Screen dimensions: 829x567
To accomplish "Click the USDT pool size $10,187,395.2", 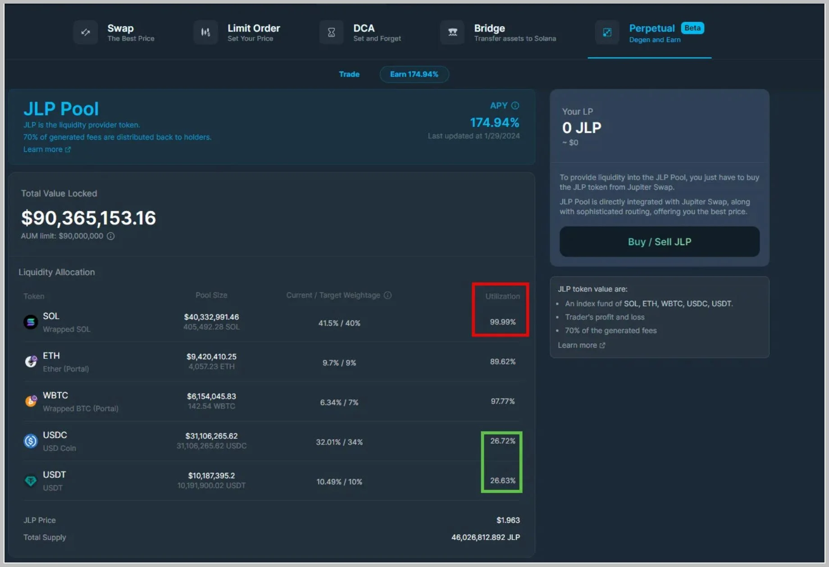I will pos(211,476).
